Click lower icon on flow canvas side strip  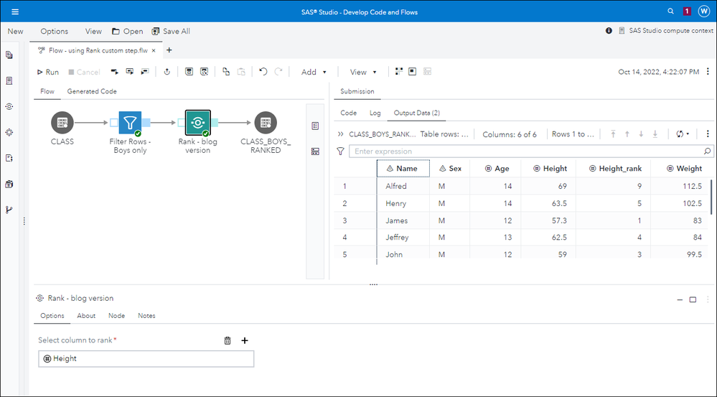pos(315,151)
